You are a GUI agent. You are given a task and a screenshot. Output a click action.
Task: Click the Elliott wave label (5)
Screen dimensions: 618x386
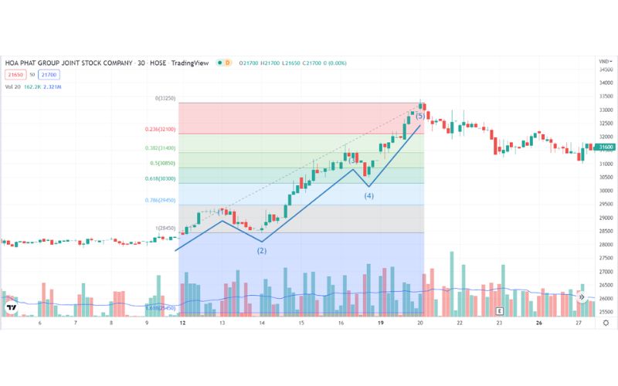pyautogui.click(x=420, y=116)
